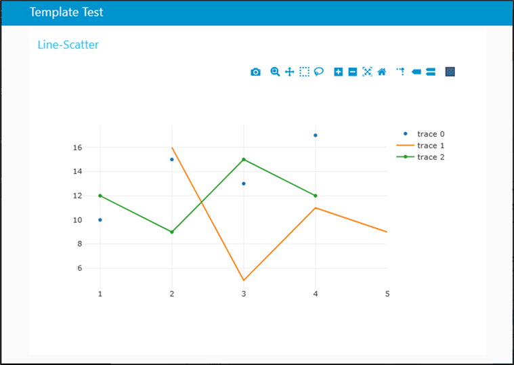Click the Zoom In plus button
This screenshot has width=514, height=365.
(339, 72)
